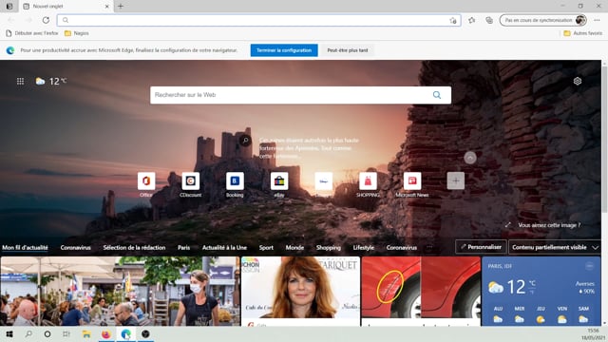Open the Edge settings and more menu
Screen dimensions: 608x342
pos(597,20)
